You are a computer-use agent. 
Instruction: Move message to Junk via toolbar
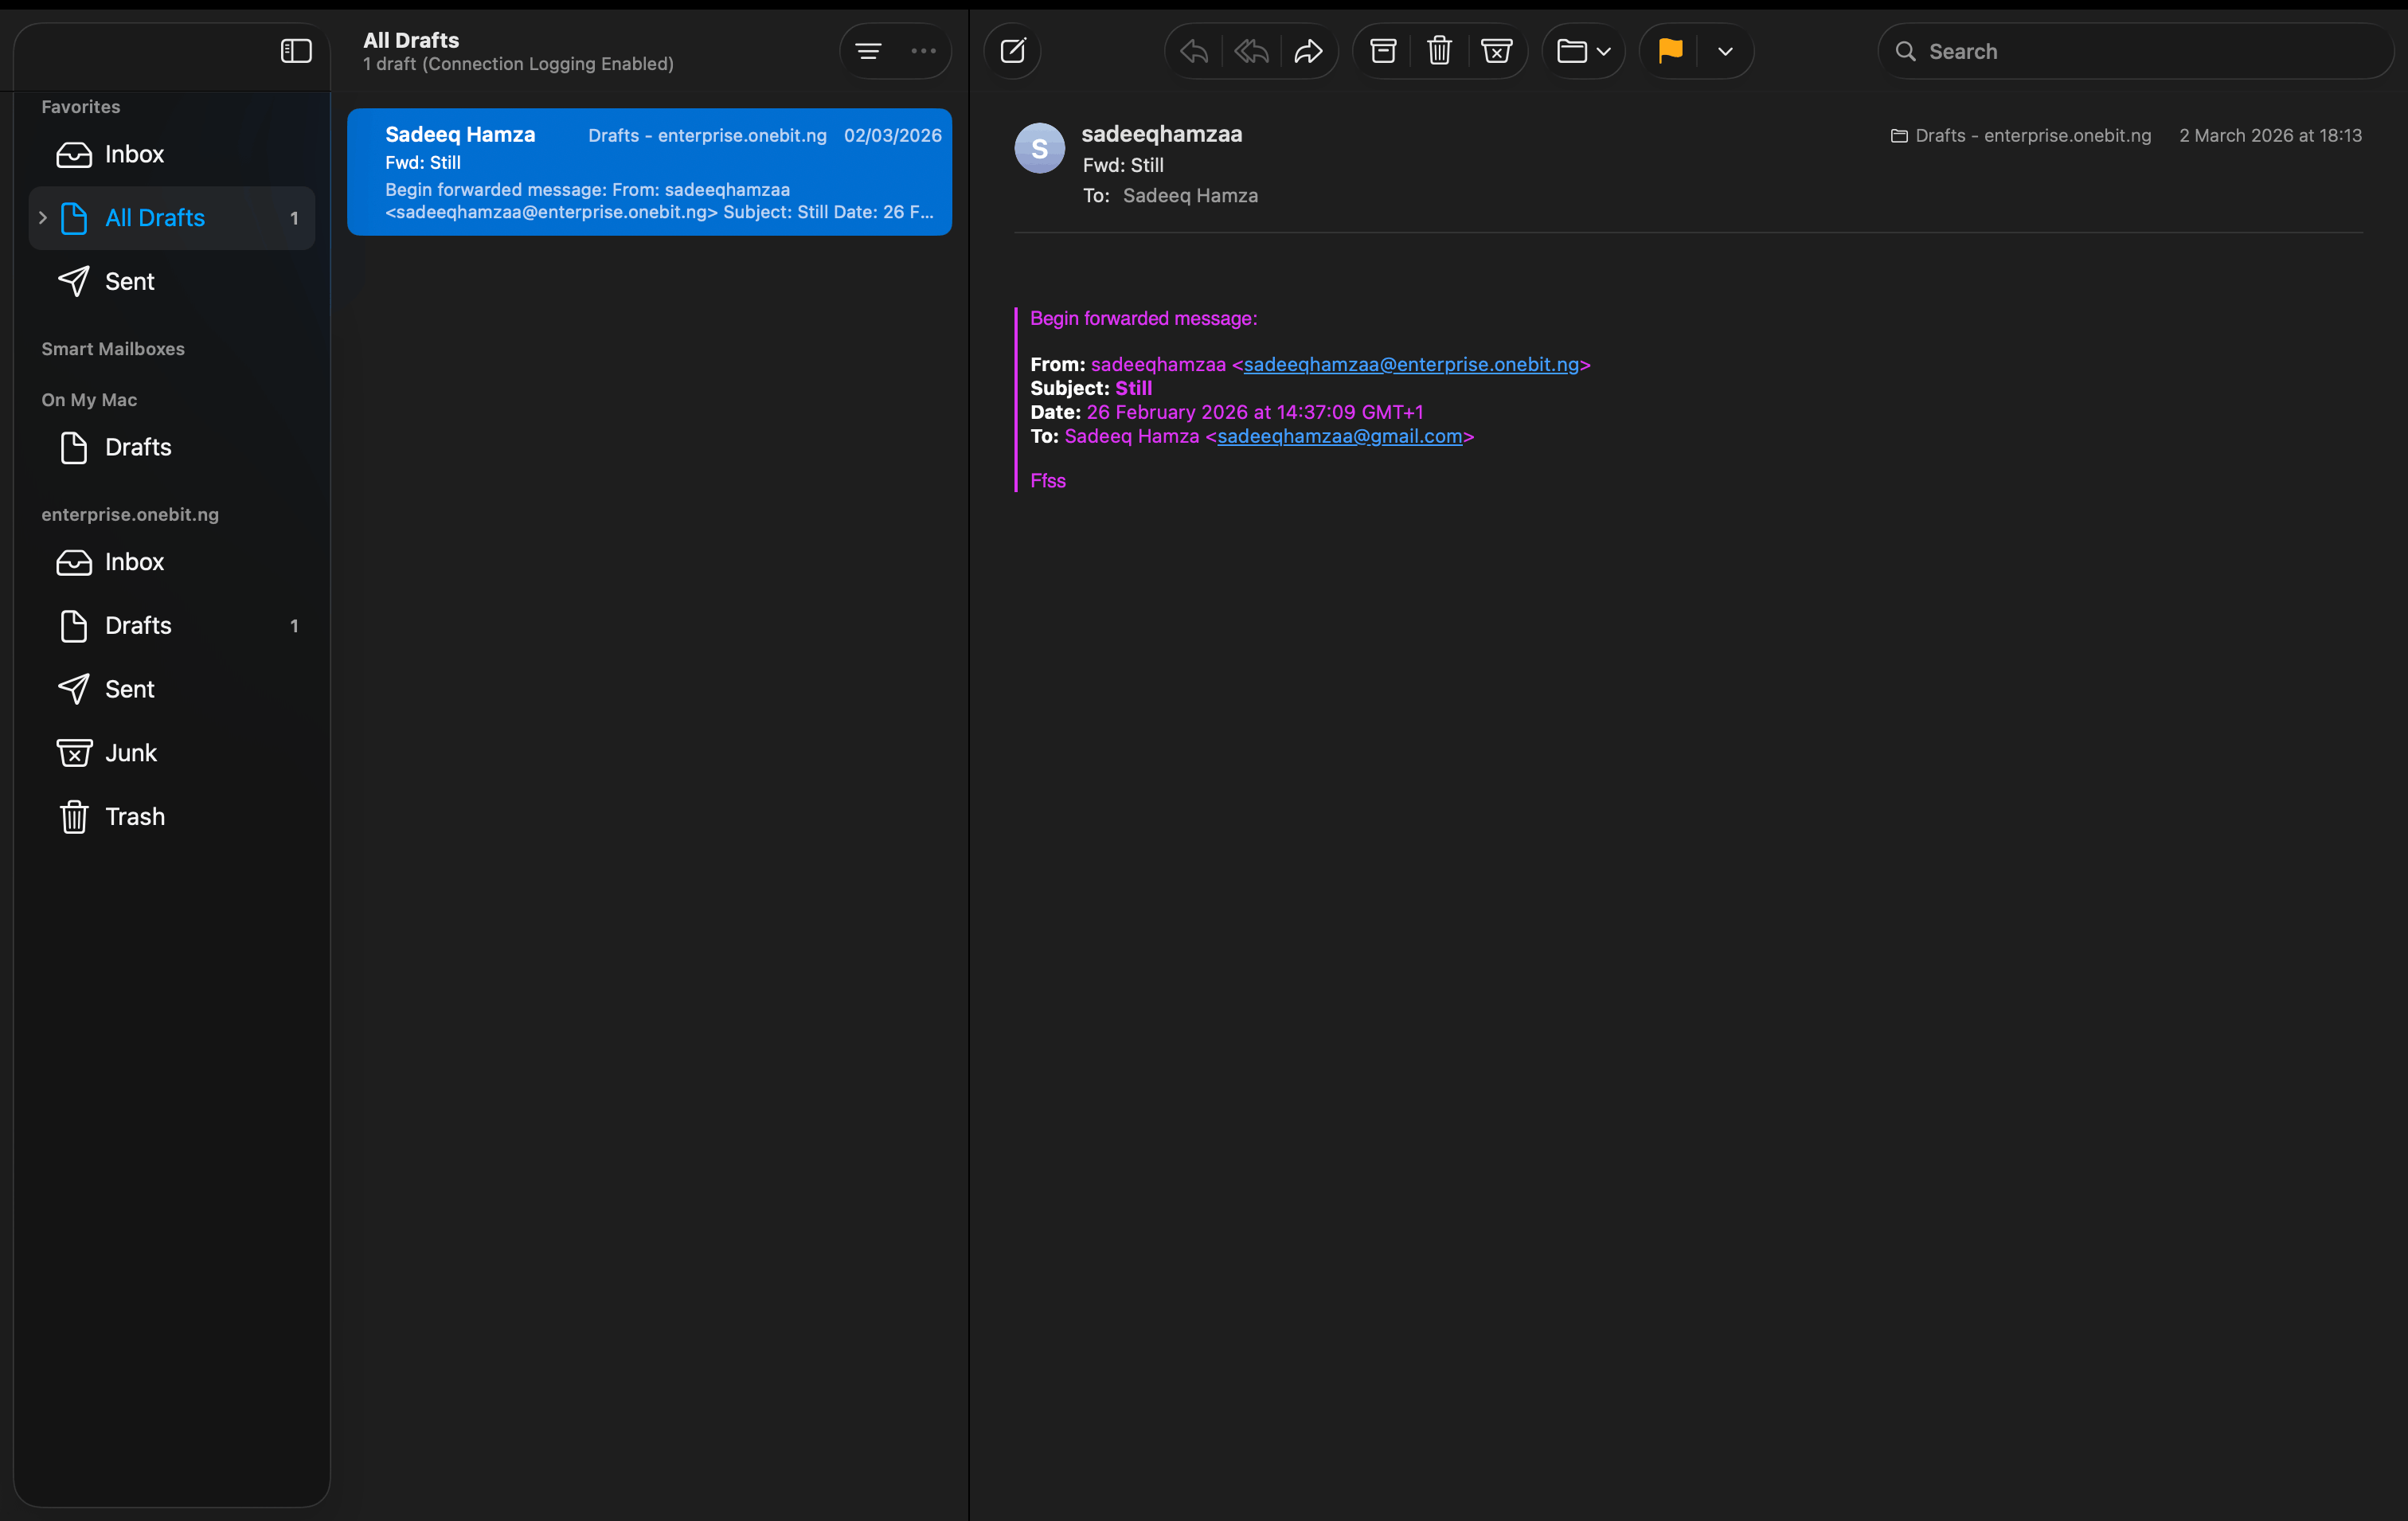pyautogui.click(x=1496, y=51)
